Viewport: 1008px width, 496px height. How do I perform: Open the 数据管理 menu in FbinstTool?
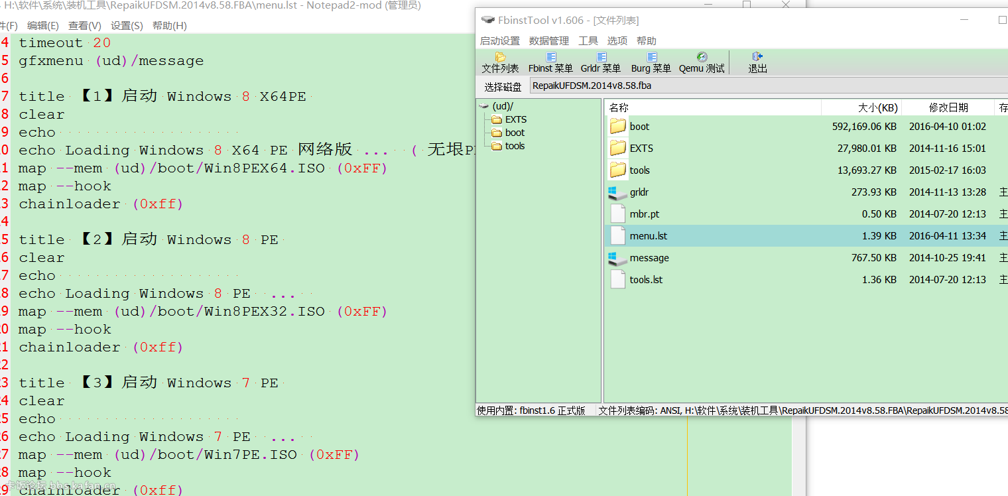549,40
